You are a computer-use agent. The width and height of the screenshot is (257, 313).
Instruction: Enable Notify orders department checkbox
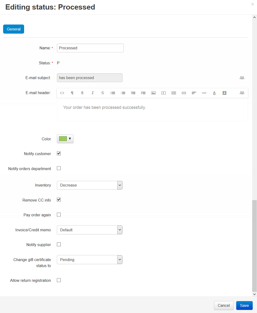click(59, 168)
